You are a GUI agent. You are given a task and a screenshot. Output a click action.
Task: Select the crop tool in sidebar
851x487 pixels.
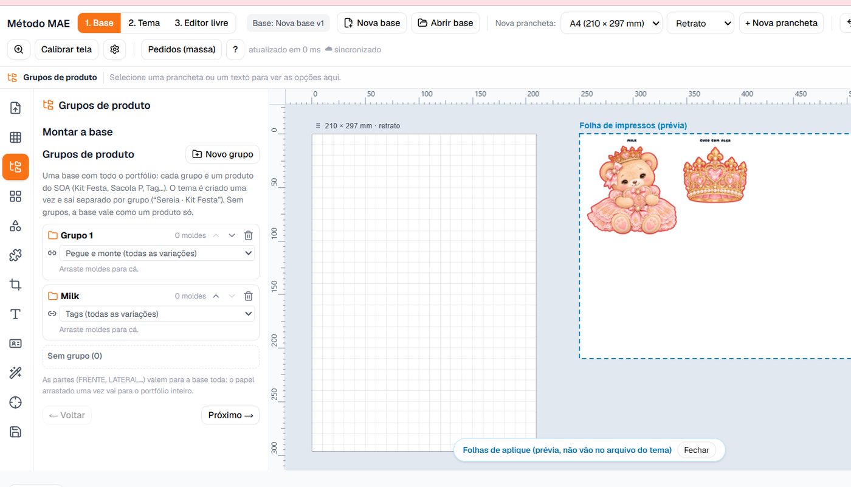click(x=16, y=285)
